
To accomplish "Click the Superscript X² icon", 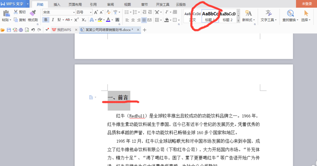I will coord(76,20).
